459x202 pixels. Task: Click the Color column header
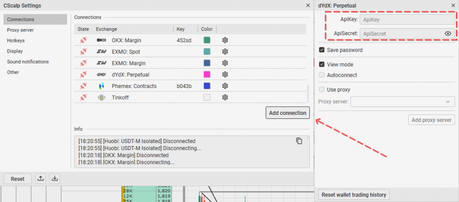(207, 29)
